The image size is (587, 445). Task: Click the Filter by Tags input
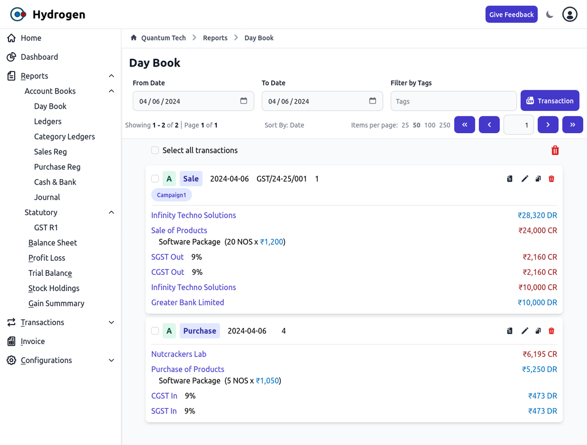(x=453, y=101)
